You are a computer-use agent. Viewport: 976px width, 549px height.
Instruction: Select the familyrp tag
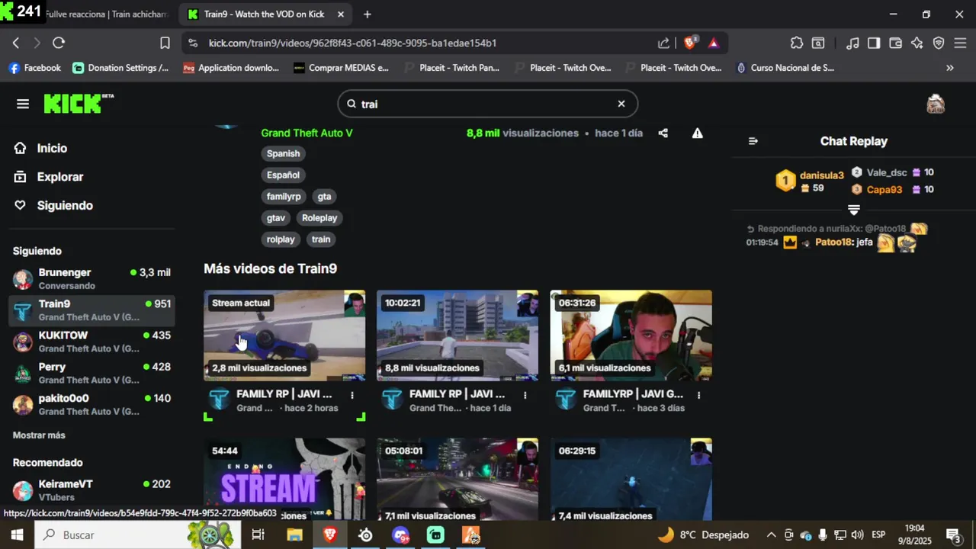click(x=284, y=196)
